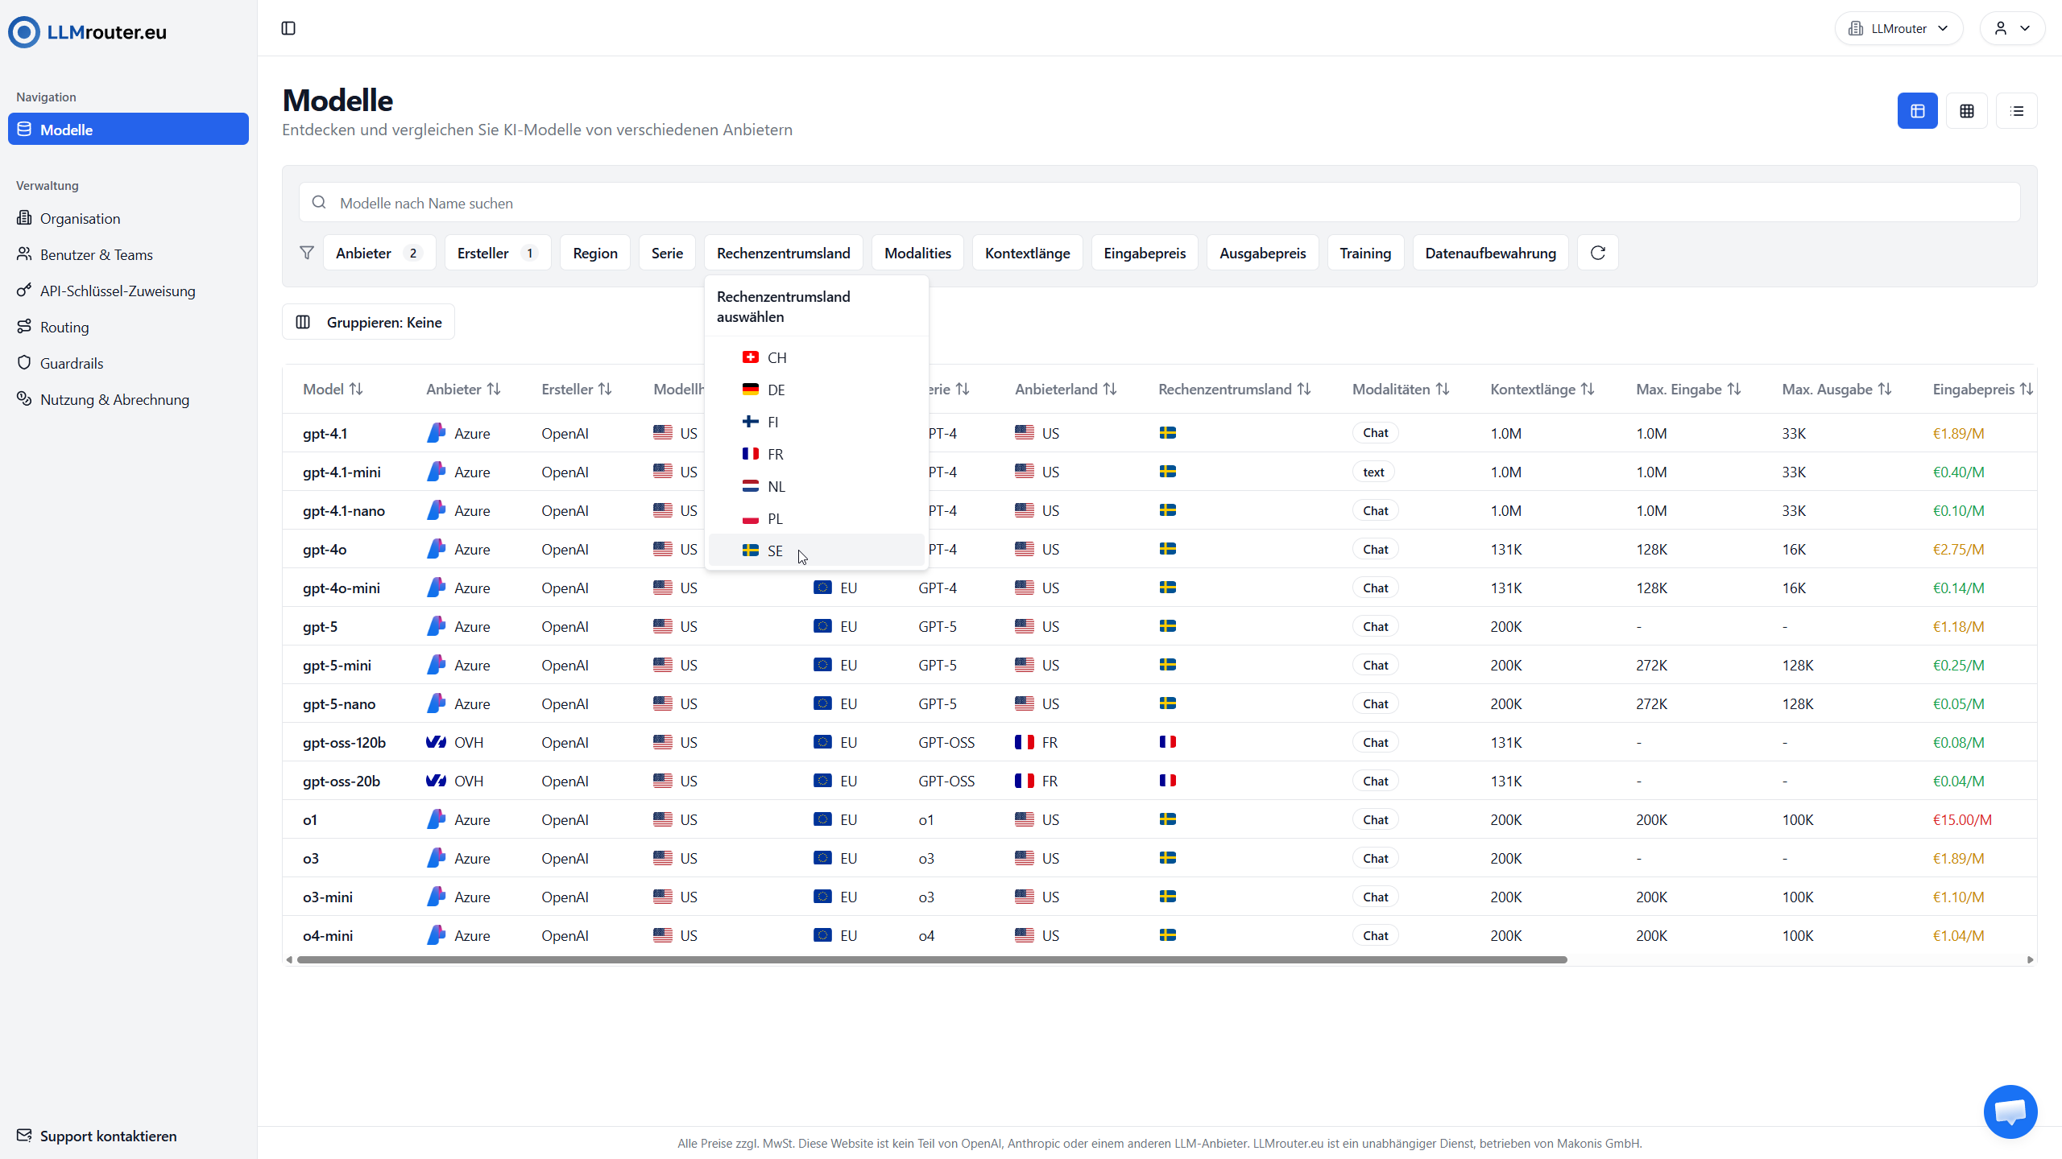
Task: Toggle the sidebar collapse icon
Action: coord(288,29)
